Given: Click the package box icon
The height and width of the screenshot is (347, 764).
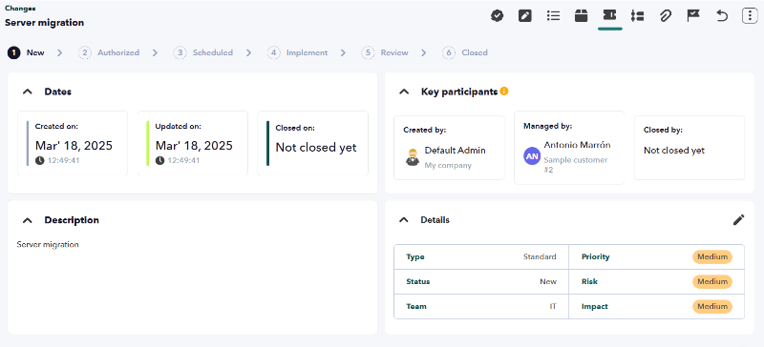Looking at the screenshot, I should 581,16.
